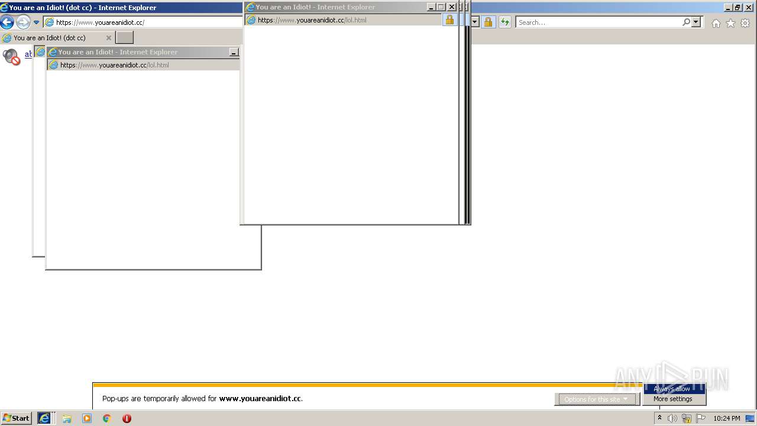Click the security lock icon in the top popup

(x=449, y=20)
